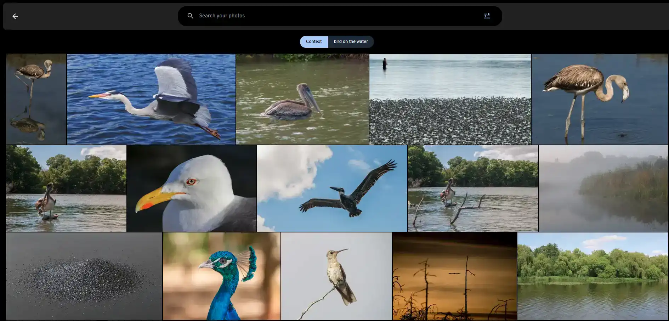
Task: Open the pelican preening on a log photo
Action: click(66, 188)
